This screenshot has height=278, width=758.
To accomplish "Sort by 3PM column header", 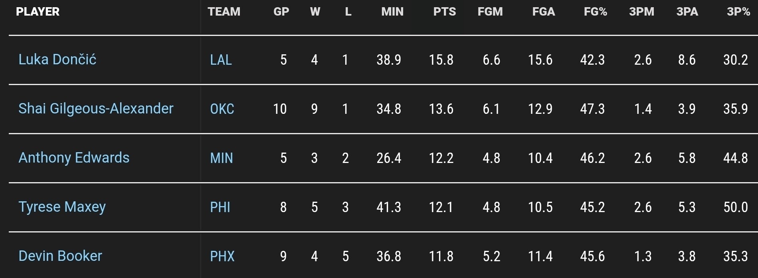I will tap(641, 12).
